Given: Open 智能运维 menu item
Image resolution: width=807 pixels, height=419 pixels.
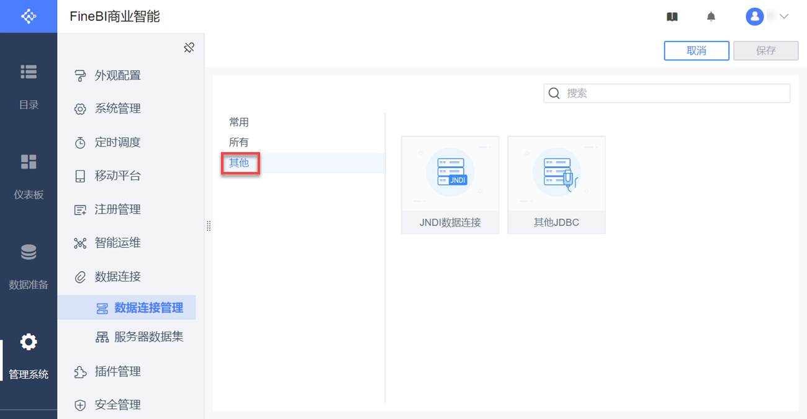Looking at the screenshot, I should coord(127,243).
